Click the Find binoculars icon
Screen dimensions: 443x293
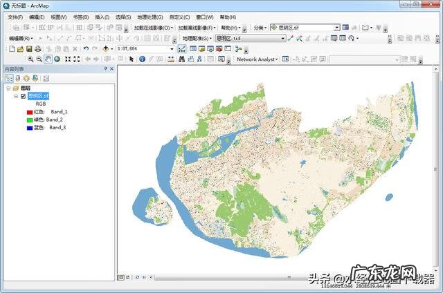(x=181, y=59)
